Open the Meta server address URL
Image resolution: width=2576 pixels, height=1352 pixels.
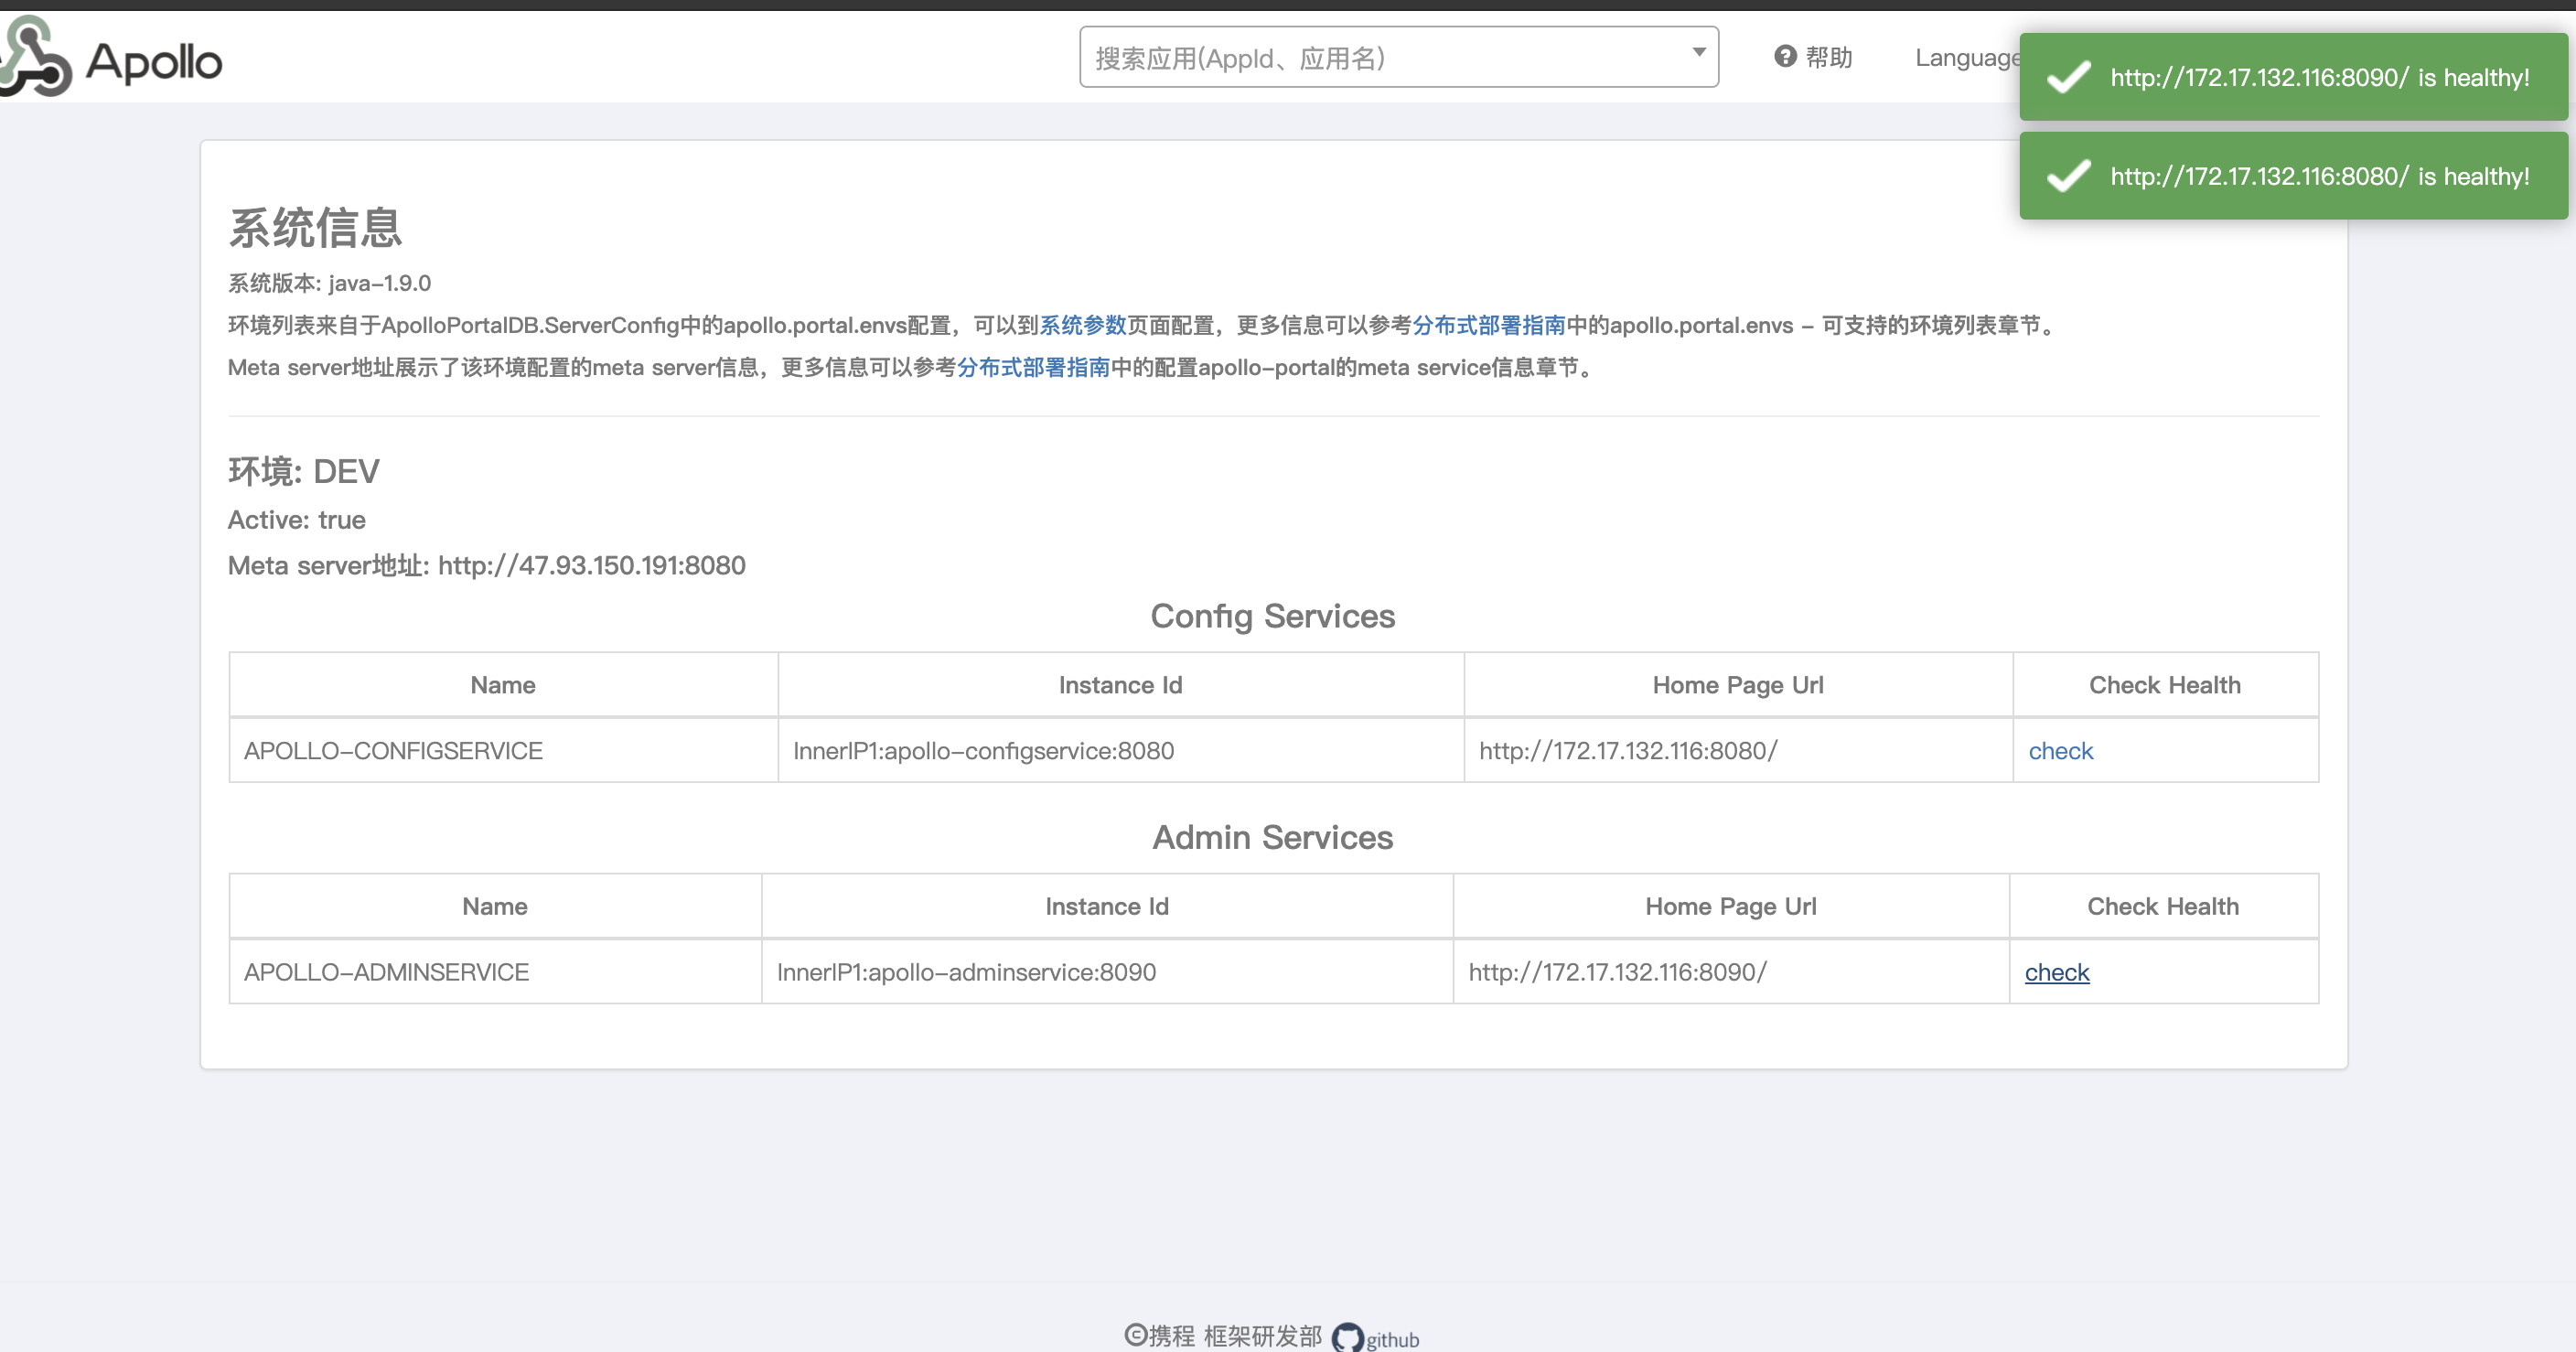tap(591, 565)
